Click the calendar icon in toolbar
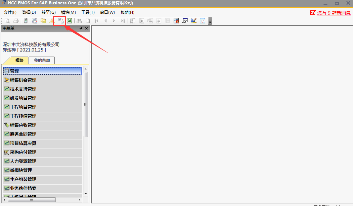 [x=203, y=21]
